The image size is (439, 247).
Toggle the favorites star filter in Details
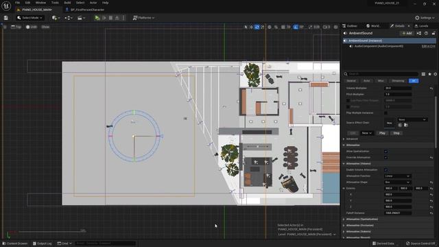[429, 74]
